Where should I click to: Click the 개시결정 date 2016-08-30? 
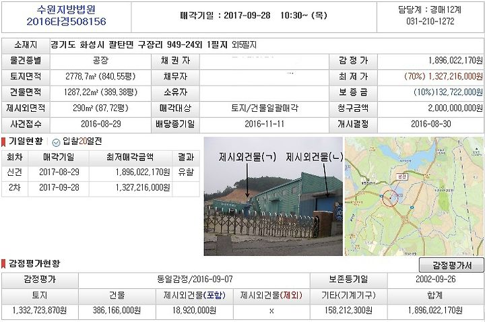(x=431, y=124)
